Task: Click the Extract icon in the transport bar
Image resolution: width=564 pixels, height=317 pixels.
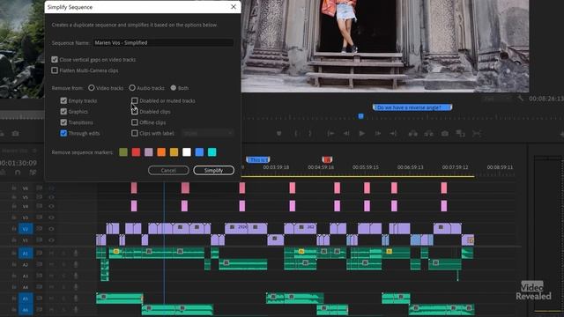Action: point(429,133)
